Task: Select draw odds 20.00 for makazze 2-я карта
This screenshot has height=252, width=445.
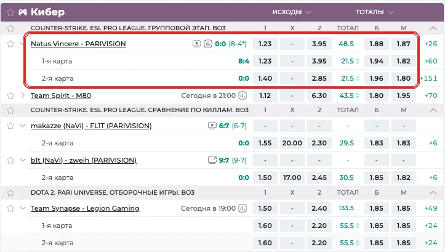Action: (x=292, y=143)
